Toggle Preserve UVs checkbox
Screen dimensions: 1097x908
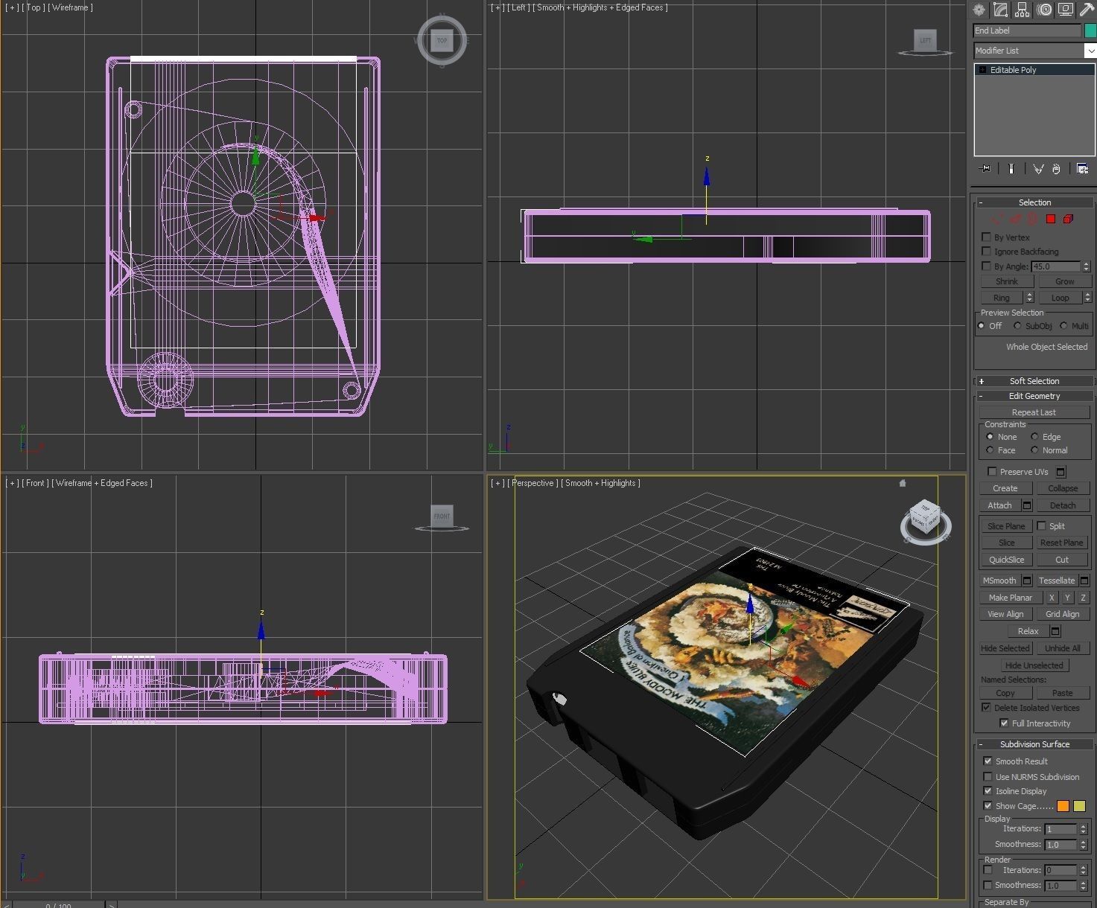[992, 472]
